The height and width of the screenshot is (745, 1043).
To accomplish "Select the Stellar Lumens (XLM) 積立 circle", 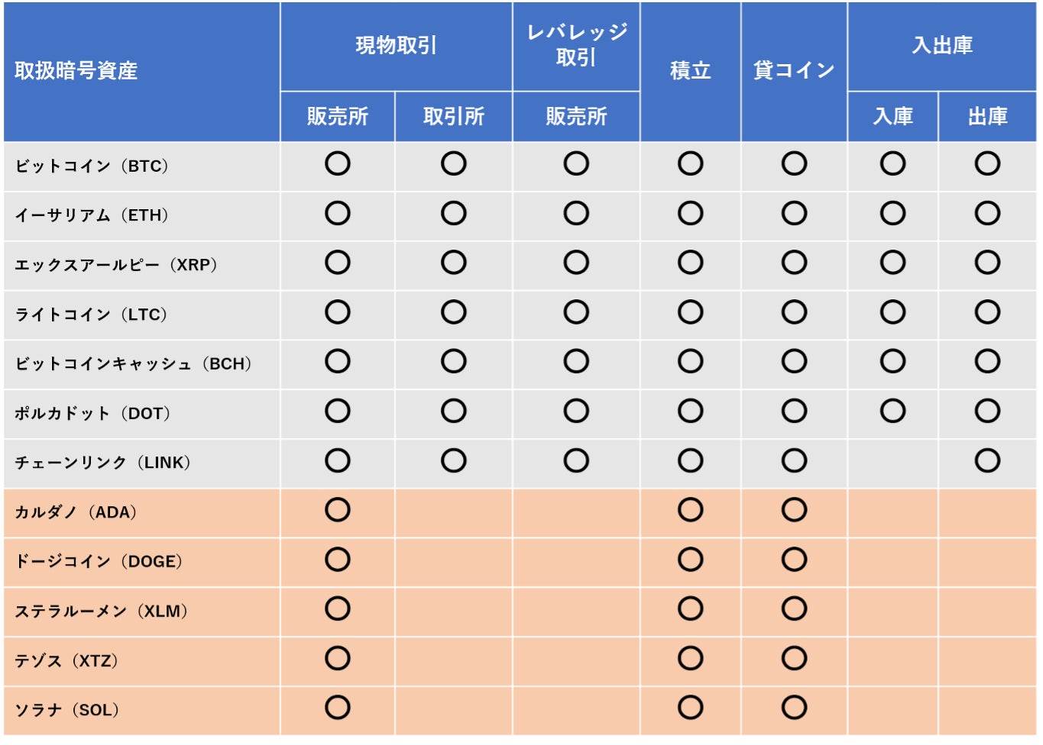I will [x=690, y=608].
